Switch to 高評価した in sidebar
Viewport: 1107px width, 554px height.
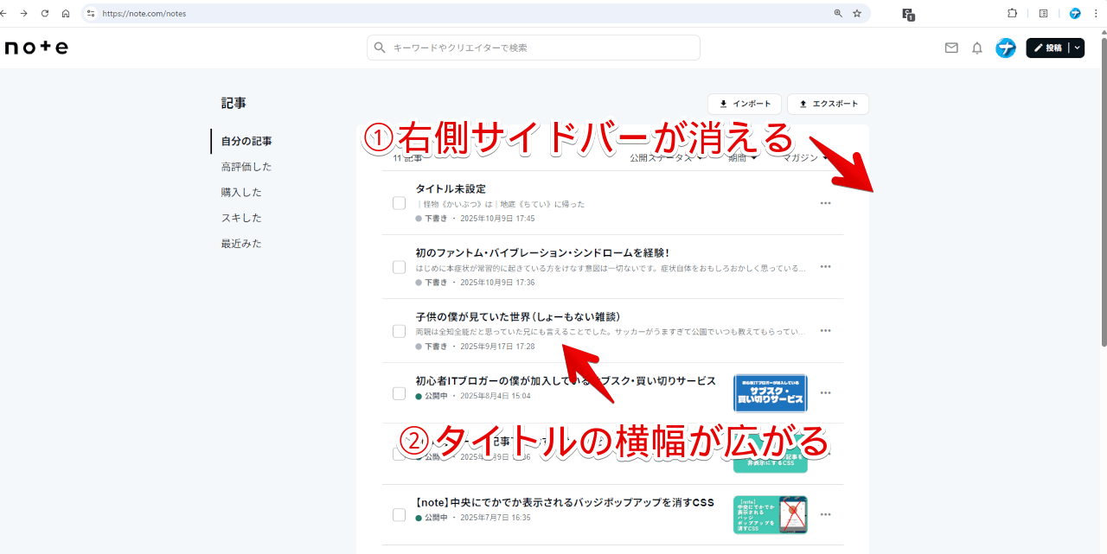coord(246,167)
